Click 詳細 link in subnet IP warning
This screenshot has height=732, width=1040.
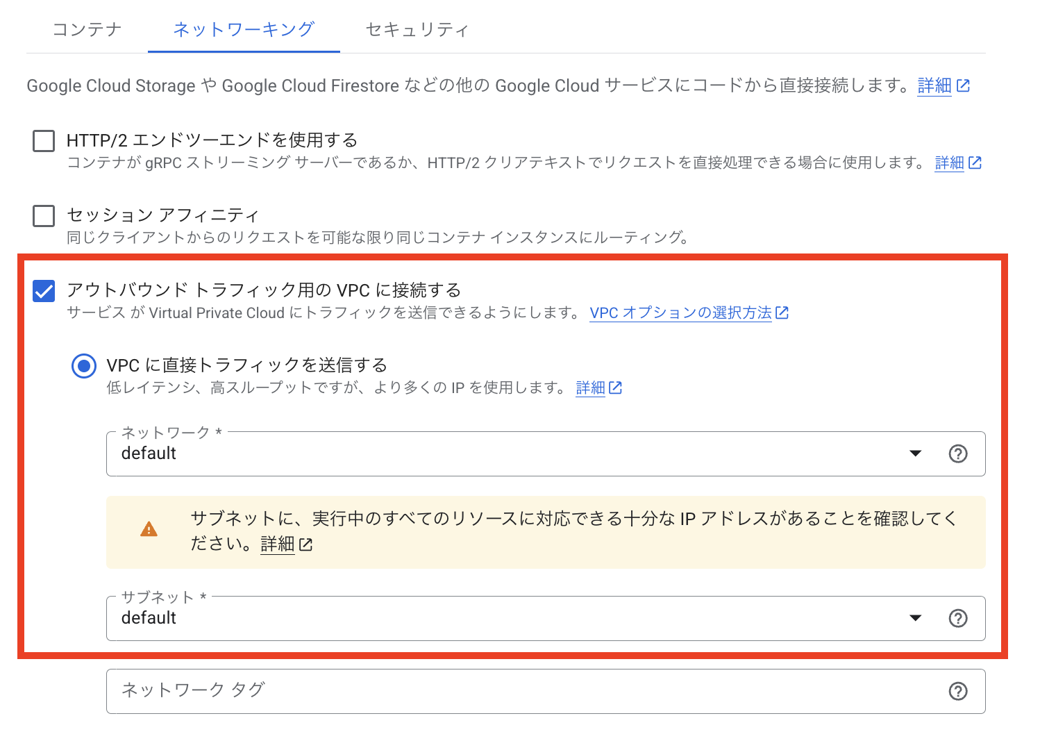coord(278,544)
